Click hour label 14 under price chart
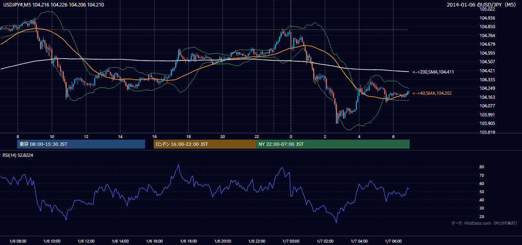522x245 pixels. (120, 136)
